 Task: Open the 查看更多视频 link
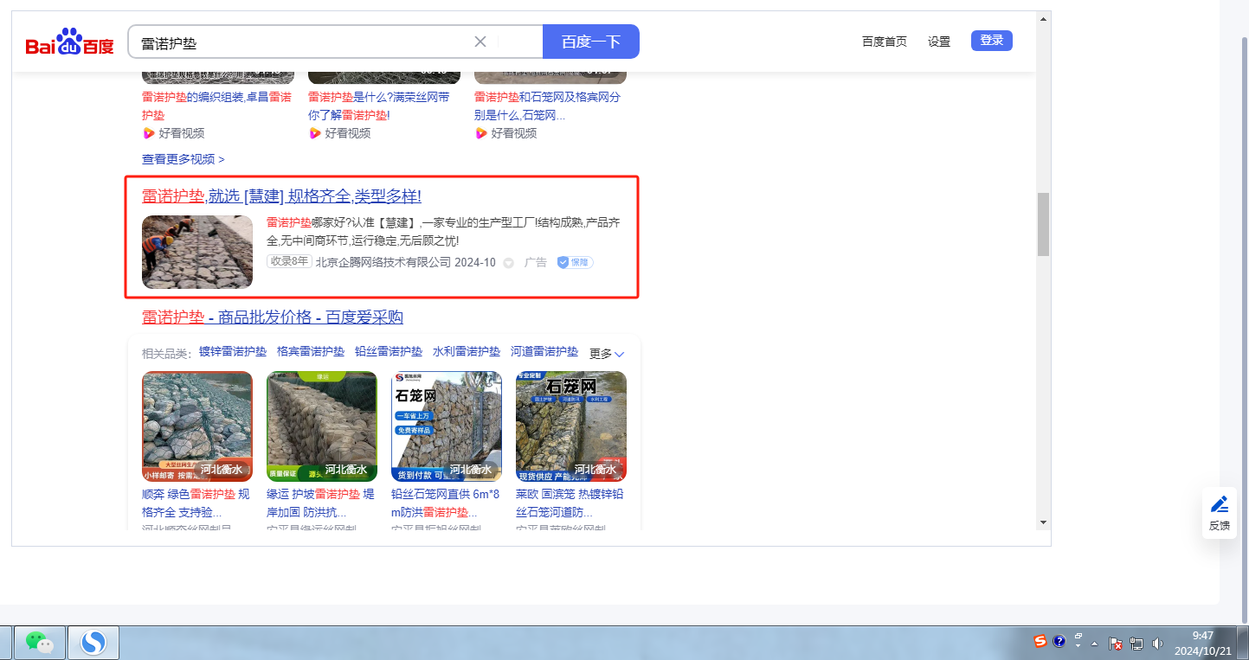pos(183,159)
